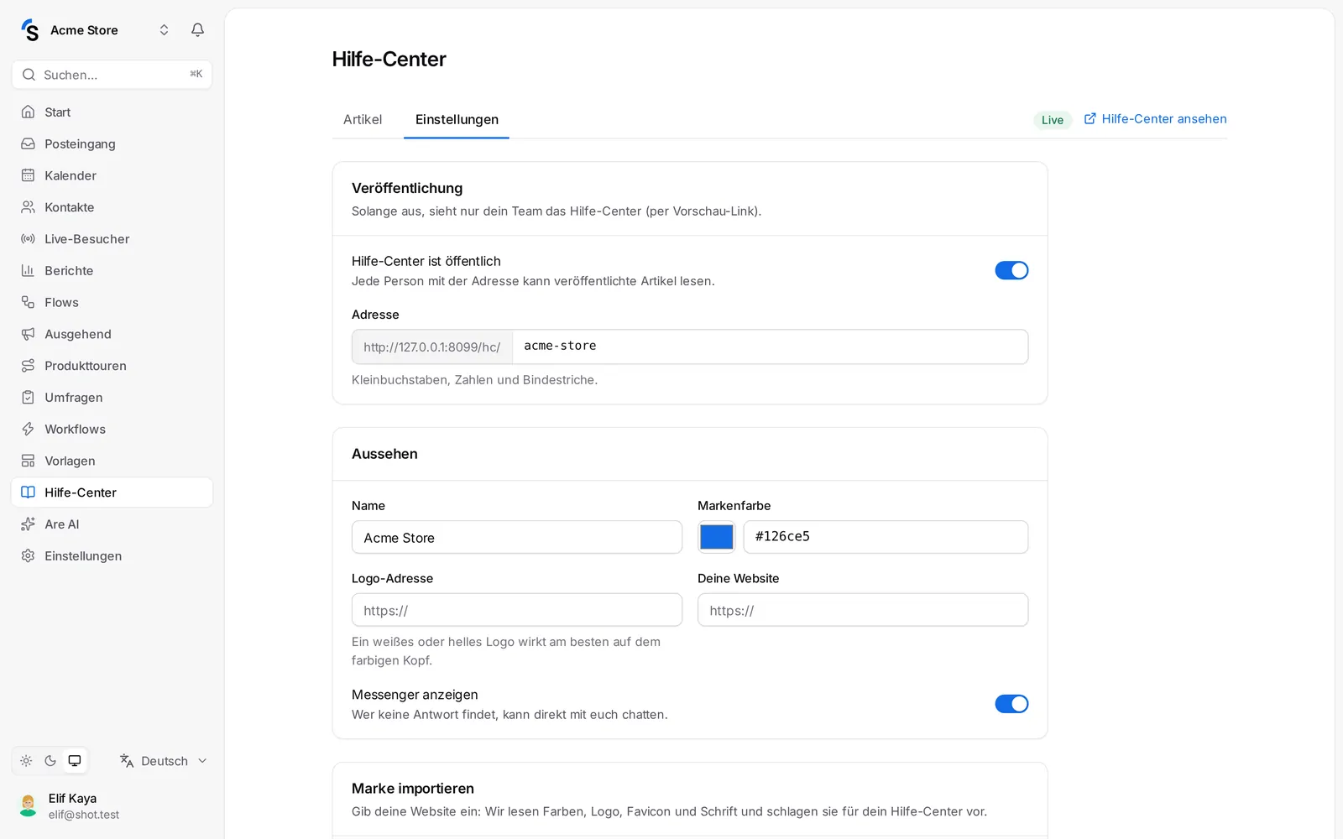Screen dimensions: 1343x839
Task: Click the Logo-Adresse input field
Action: (517, 610)
